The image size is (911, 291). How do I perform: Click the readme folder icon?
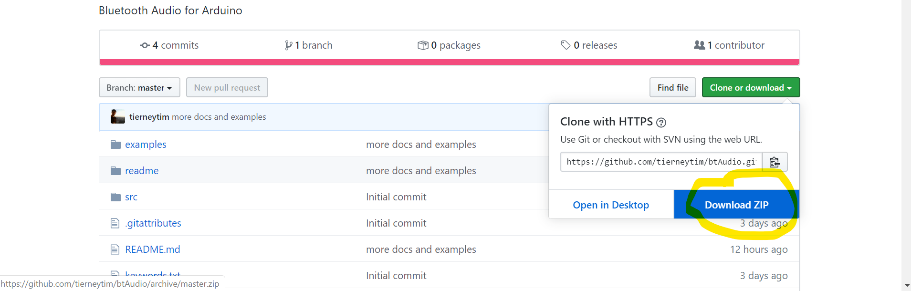click(115, 171)
